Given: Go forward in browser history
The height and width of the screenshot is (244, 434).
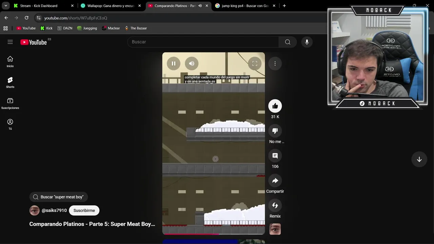Looking at the screenshot, I should [16, 18].
